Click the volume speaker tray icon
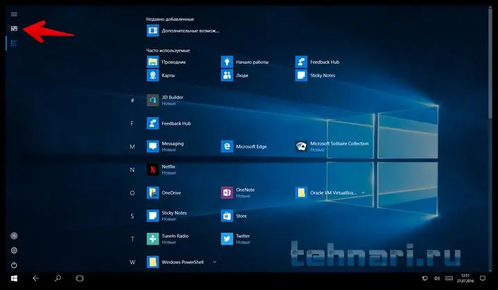 pyautogui.click(x=437, y=279)
